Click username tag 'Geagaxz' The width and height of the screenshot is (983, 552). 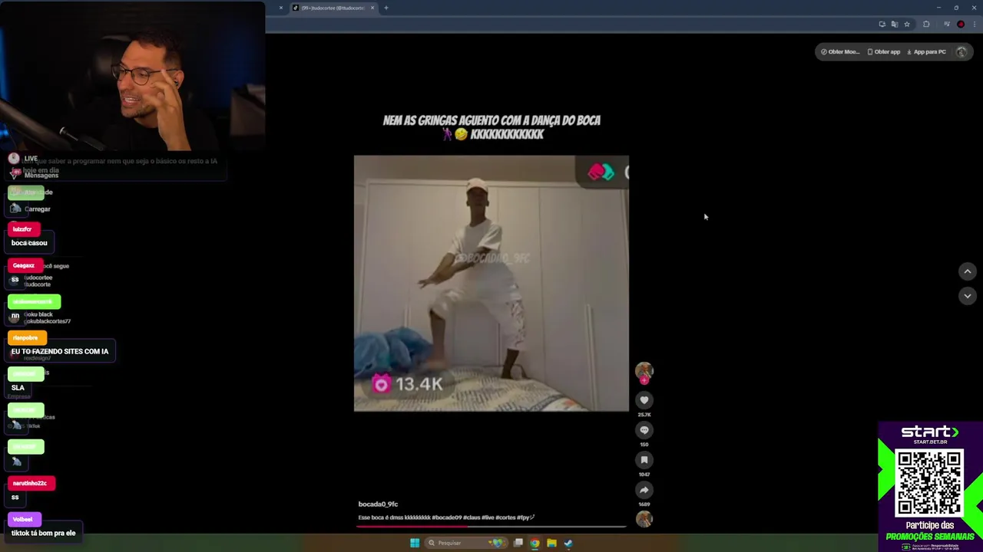(24, 265)
